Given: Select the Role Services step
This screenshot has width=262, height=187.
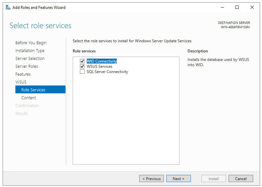Looking at the screenshot, I should 40,89.
